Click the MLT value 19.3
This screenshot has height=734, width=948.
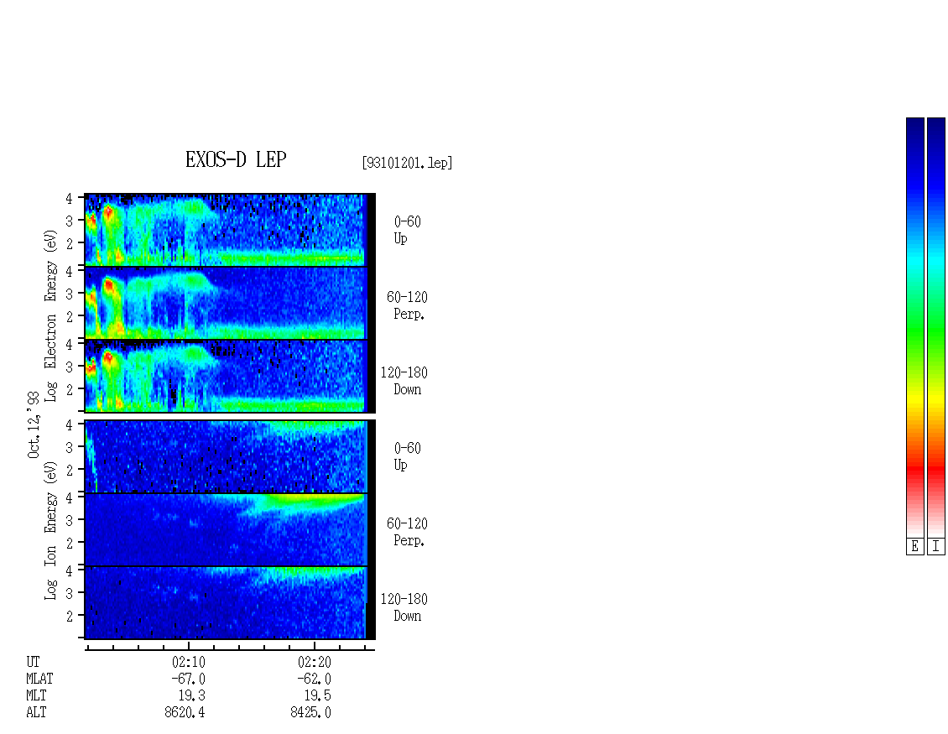[191, 695]
